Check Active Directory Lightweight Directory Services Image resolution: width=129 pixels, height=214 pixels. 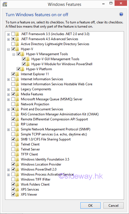pyautogui.click(x=13, y=44)
